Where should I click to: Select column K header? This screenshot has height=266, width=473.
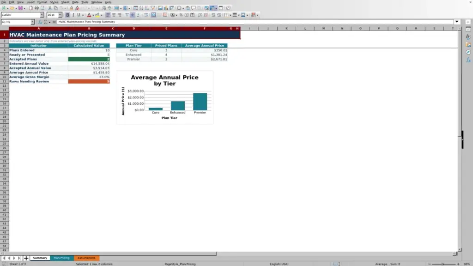pos(286,28)
